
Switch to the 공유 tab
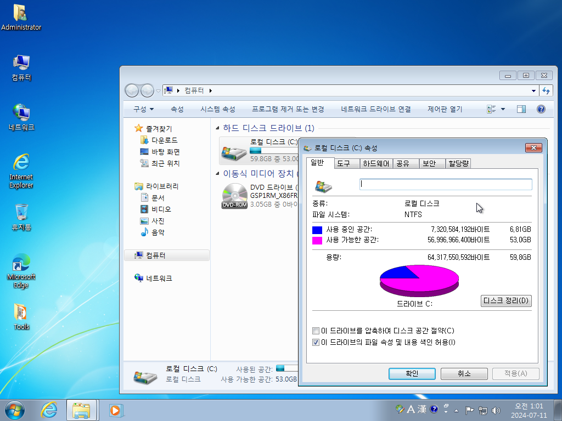pyautogui.click(x=406, y=163)
